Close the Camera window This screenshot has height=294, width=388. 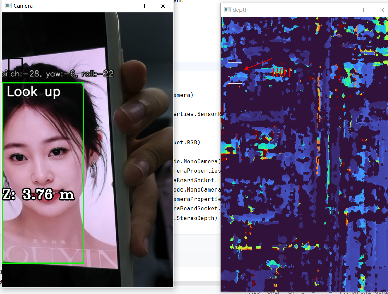tap(163, 6)
